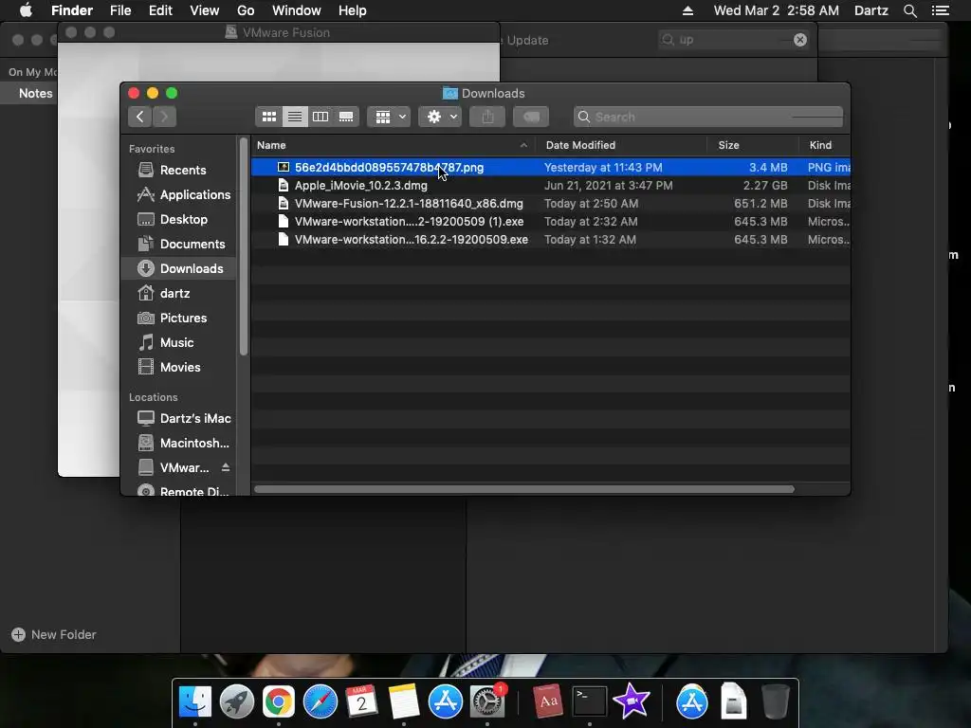This screenshot has height=728, width=971.
Task: Switch Finder to gallery view
Action: (x=346, y=117)
